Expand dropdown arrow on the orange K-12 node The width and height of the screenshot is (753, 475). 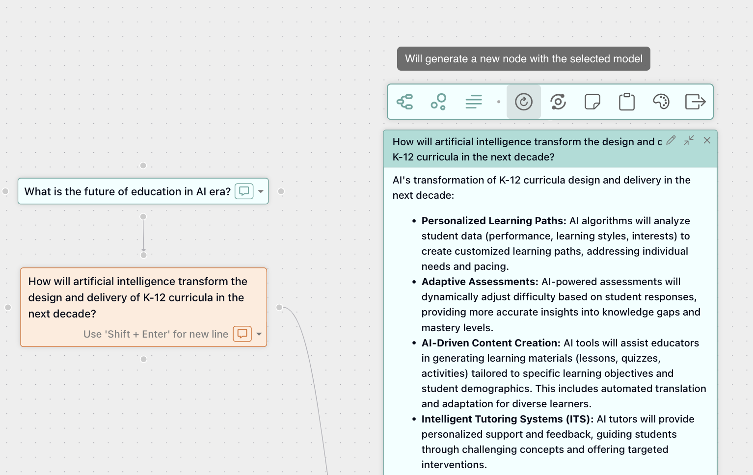click(259, 334)
